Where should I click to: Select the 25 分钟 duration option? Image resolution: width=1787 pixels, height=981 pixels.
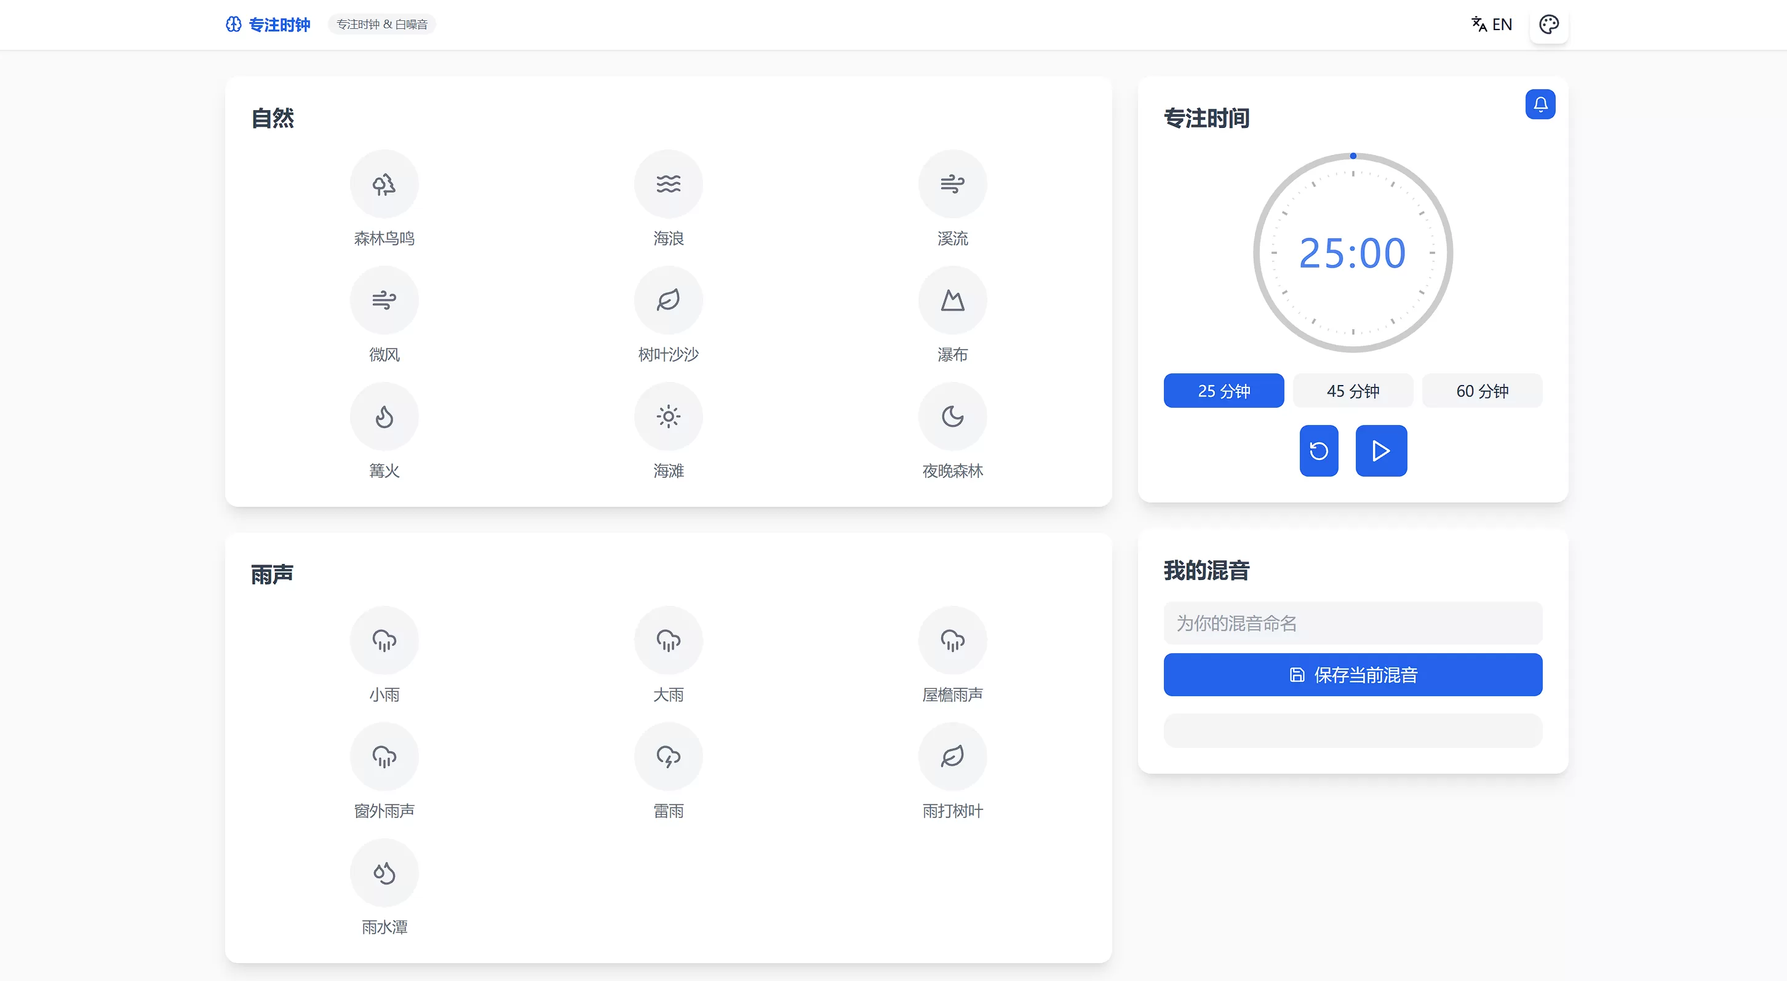[1223, 391]
